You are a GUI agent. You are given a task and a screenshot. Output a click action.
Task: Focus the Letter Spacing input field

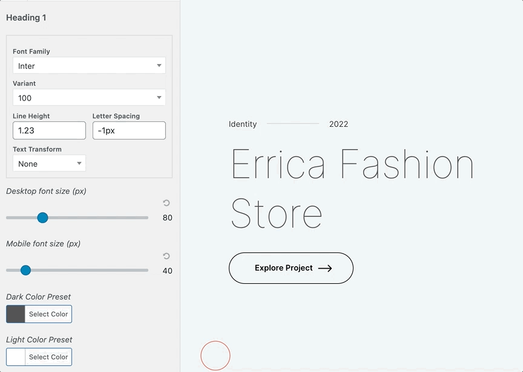(x=129, y=130)
